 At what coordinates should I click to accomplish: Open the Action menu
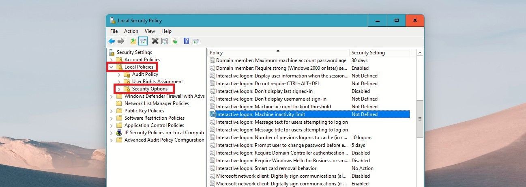click(131, 31)
